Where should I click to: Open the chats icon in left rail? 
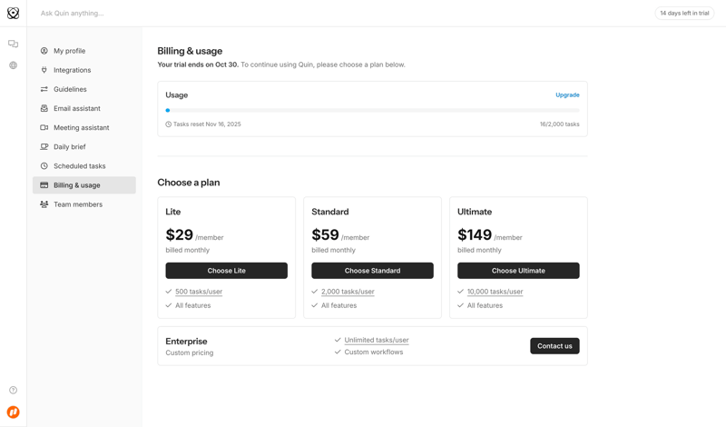click(13, 44)
